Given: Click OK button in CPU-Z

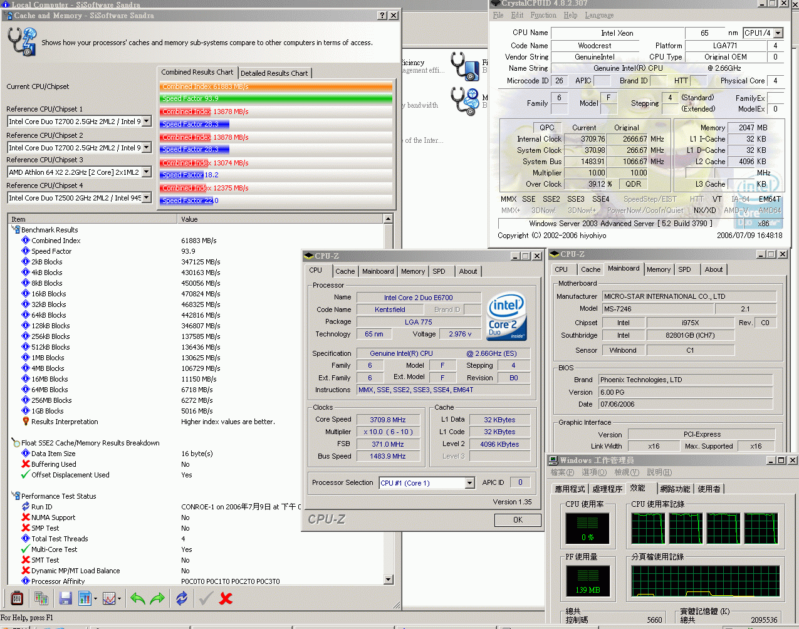Looking at the screenshot, I should pos(518,520).
